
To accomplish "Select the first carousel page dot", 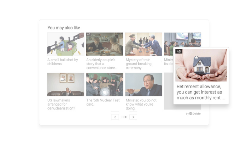I will coord(123,117).
